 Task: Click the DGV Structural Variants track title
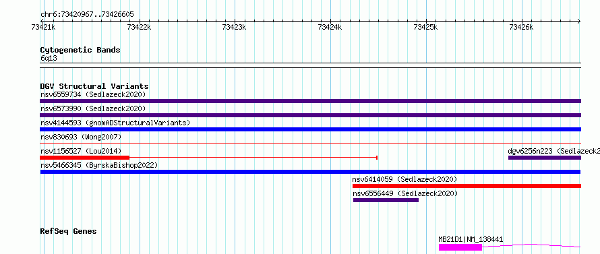pyautogui.click(x=94, y=86)
